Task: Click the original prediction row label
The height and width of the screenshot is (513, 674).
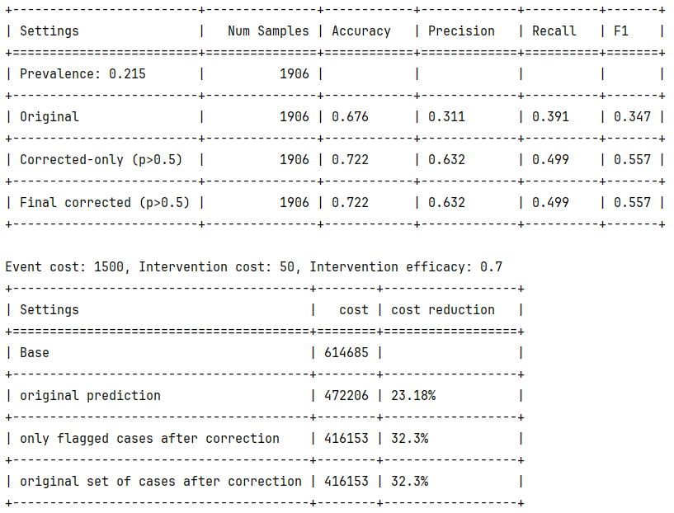Action: [x=90, y=396]
